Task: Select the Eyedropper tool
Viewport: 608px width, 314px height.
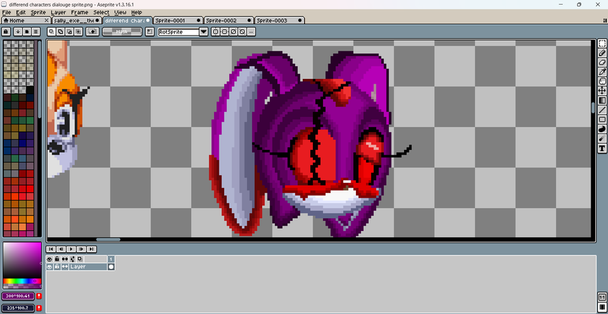Action: pyautogui.click(x=602, y=72)
